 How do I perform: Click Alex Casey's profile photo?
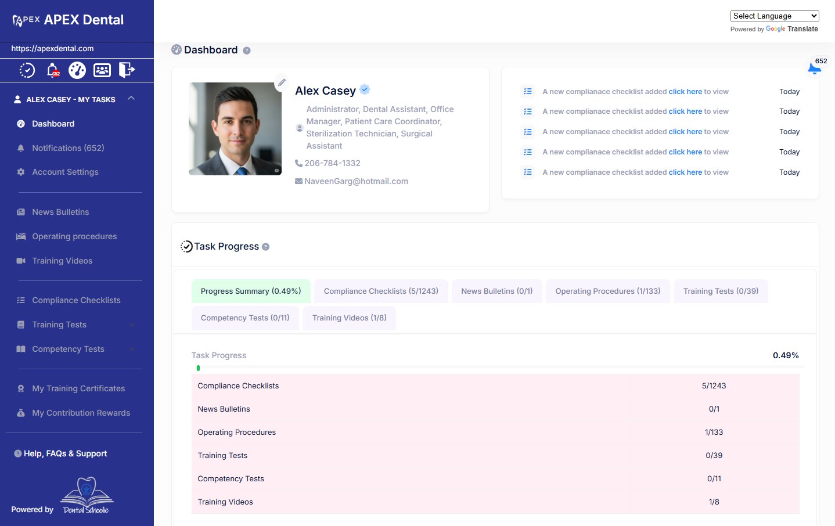coord(235,129)
